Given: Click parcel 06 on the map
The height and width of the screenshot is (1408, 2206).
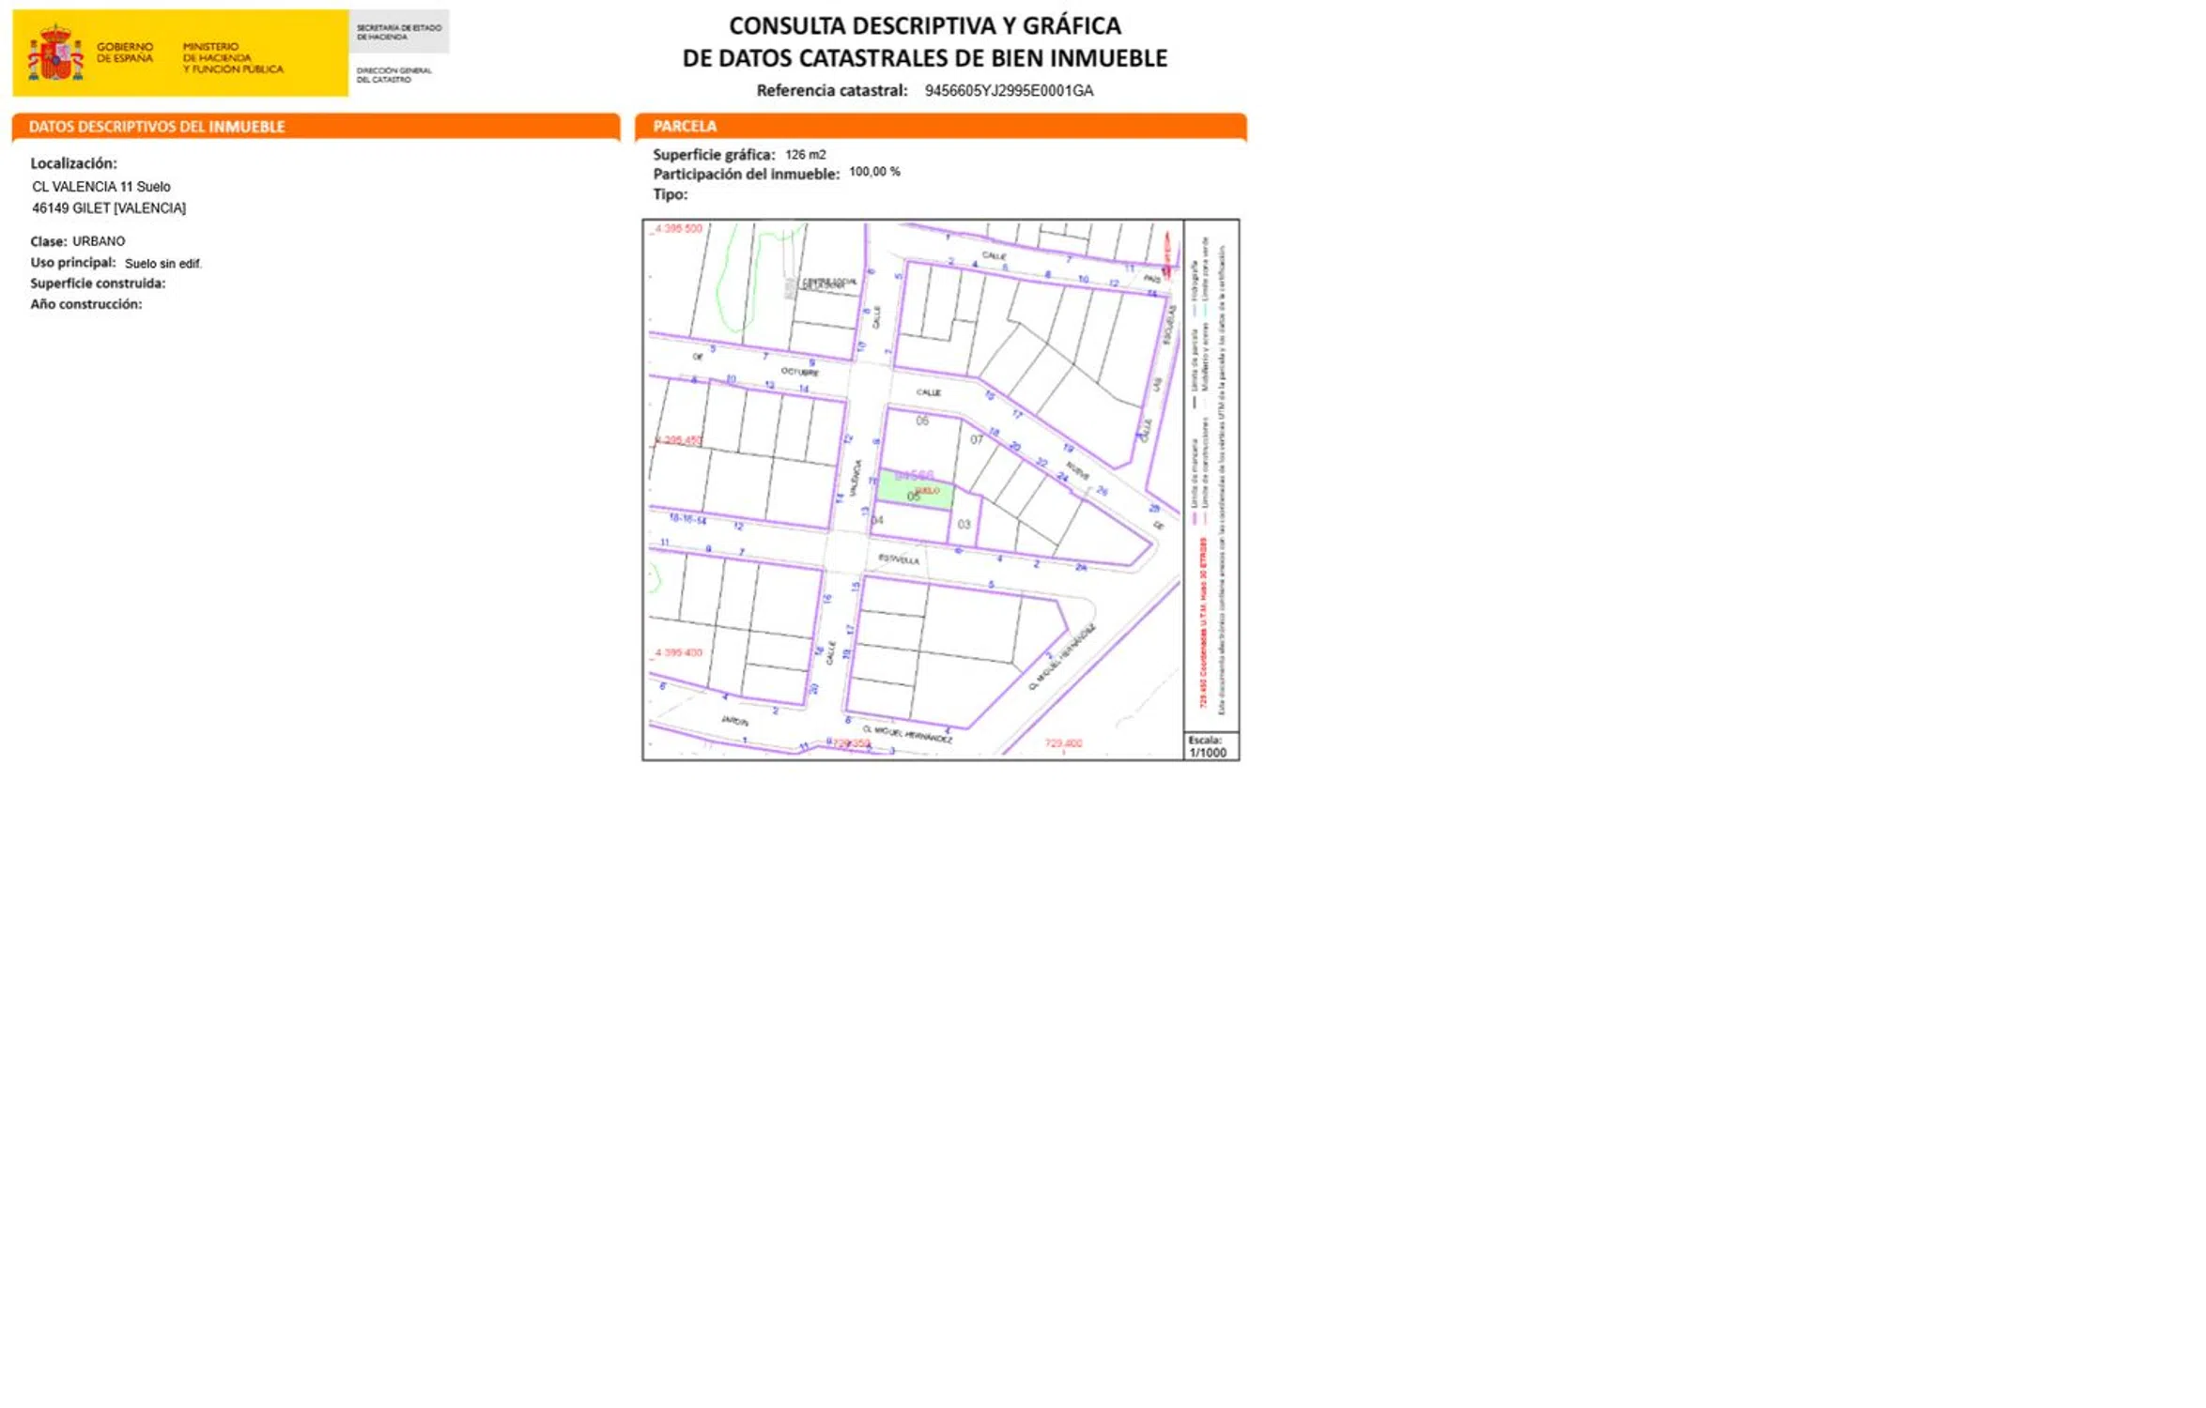Looking at the screenshot, I should click(922, 421).
